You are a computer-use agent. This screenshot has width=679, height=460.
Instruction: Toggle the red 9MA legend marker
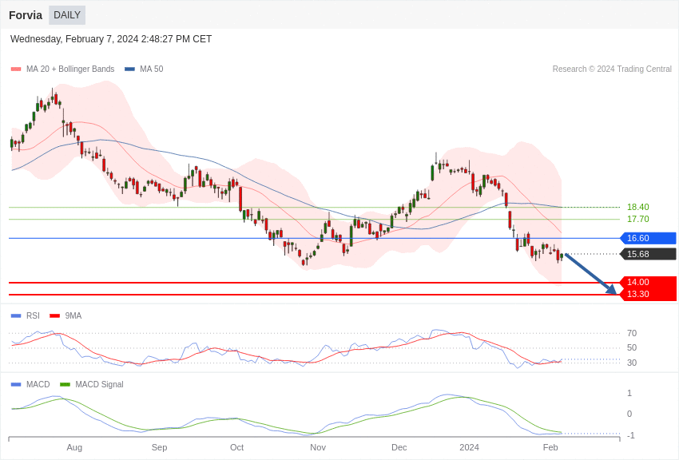(x=54, y=316)
